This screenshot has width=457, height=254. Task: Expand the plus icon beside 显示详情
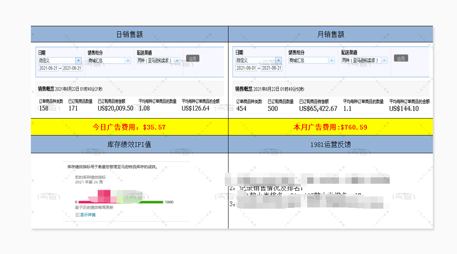pos(77,215)
